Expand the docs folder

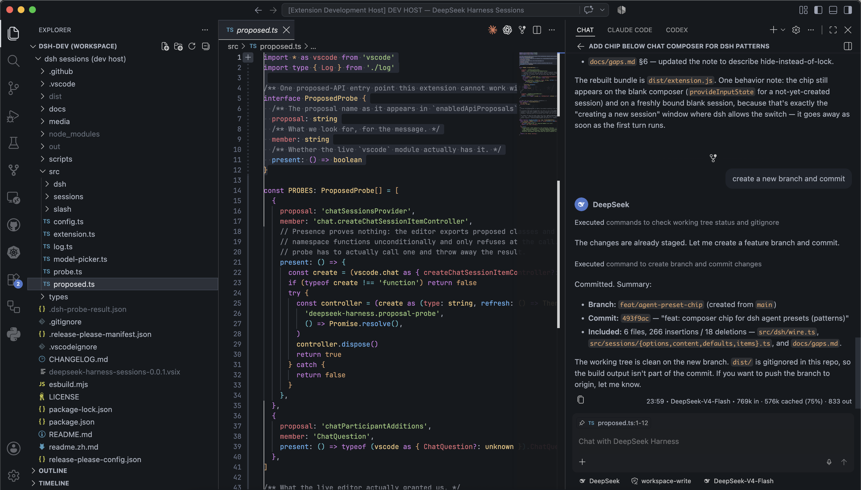[x=123, y=109]
